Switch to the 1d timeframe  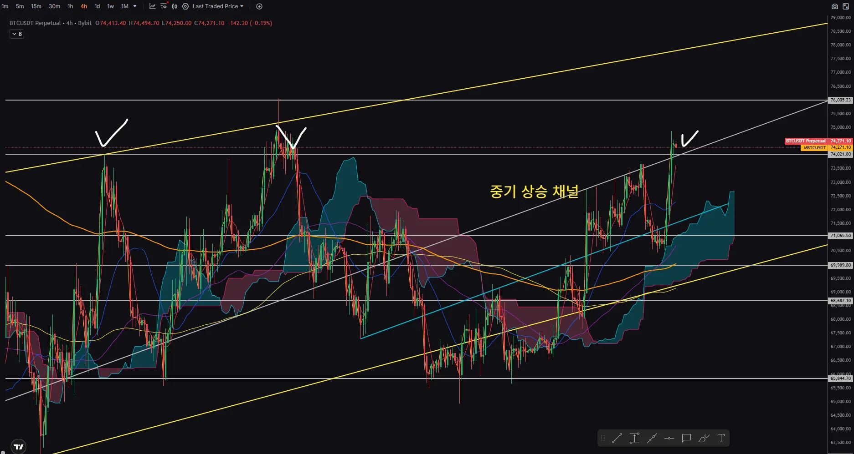[97, 6]
